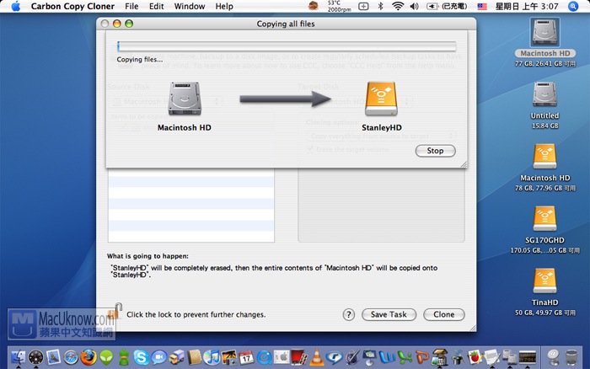Open the File menu
This screenshot has height=369, width=590.
click(x=131, y=7)
